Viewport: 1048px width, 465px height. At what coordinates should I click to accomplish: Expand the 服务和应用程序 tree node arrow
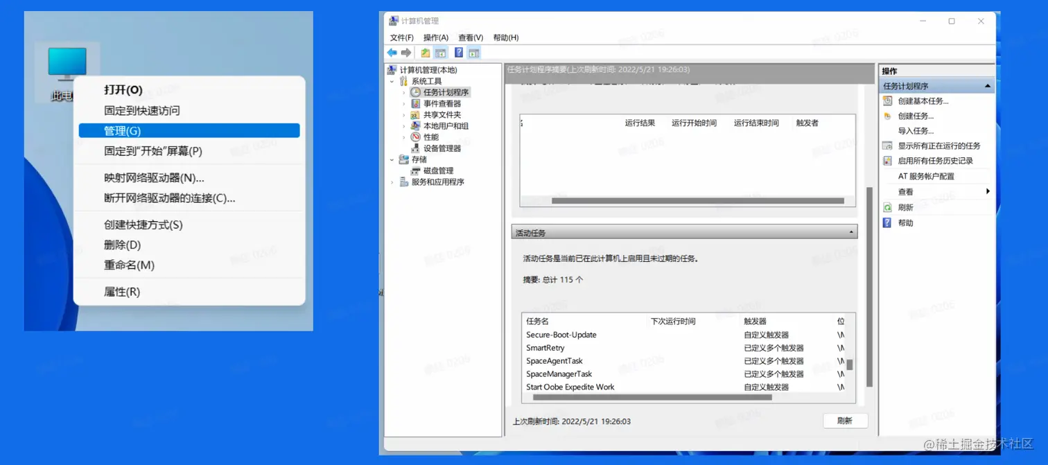coord(392,182)
